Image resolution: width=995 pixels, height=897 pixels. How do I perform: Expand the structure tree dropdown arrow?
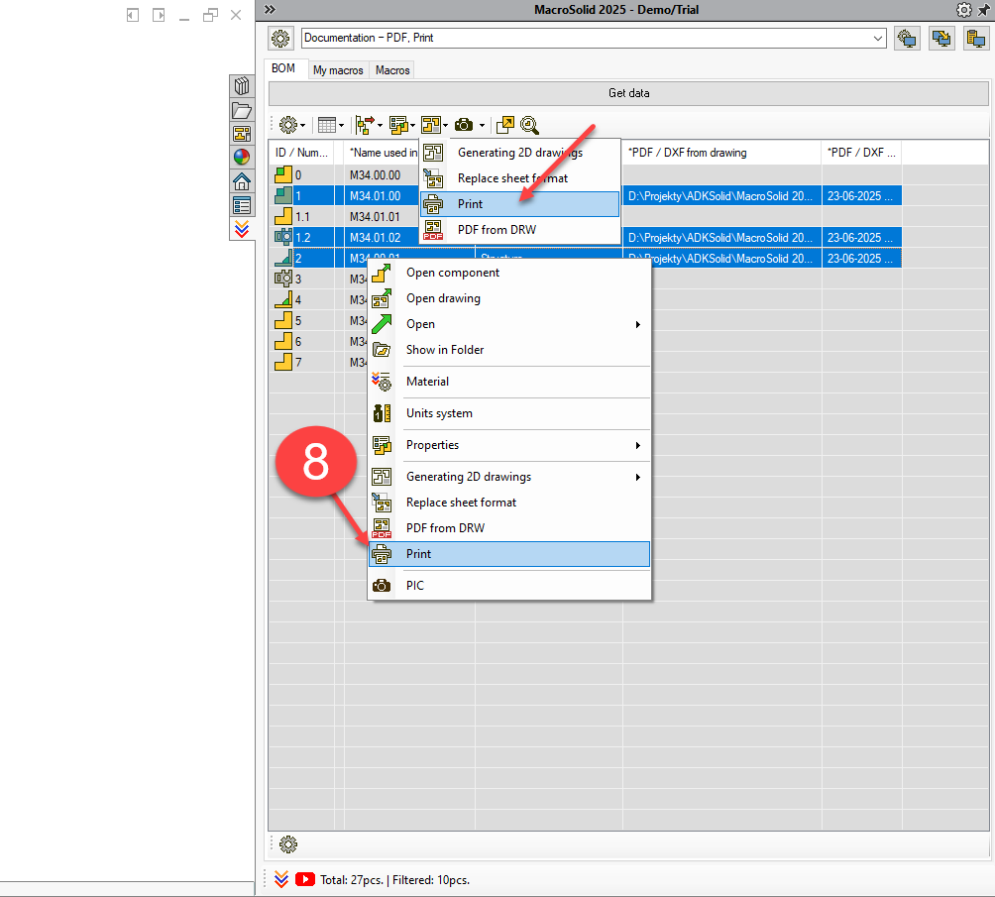[381, 126]
